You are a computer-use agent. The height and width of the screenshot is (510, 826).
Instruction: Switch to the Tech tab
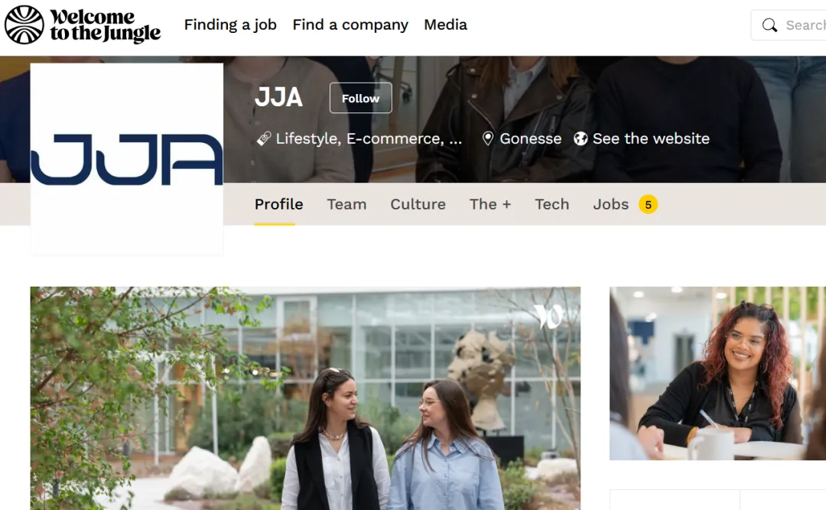coord(552,204)
